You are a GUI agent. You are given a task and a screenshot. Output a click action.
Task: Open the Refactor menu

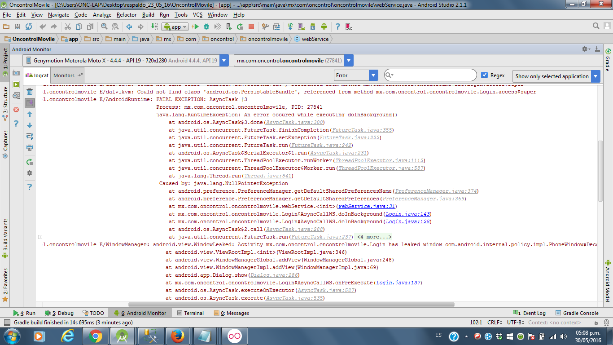point(127,14)
